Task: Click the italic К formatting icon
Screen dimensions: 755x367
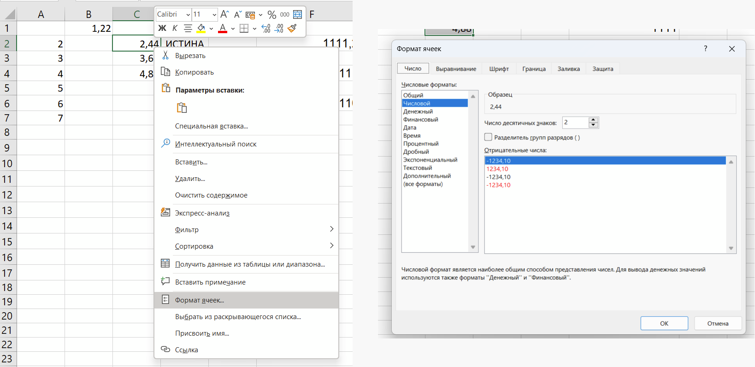Action: click(x=175, y=29)
